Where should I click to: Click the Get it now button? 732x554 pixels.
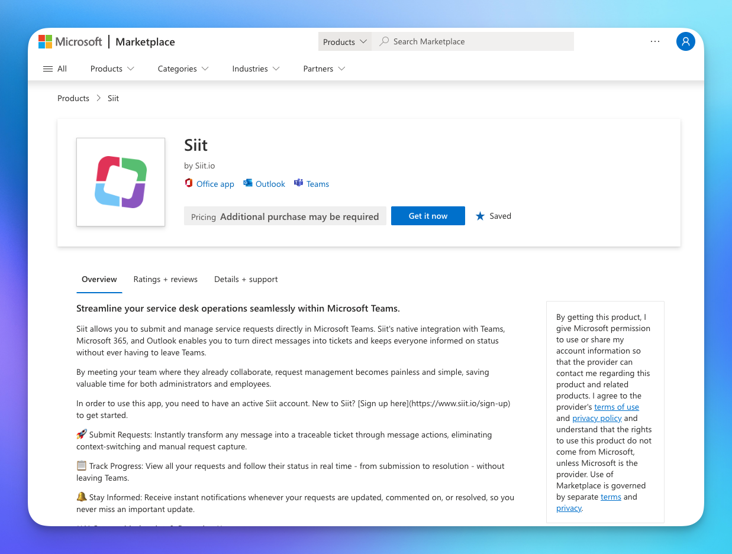point(428,216)
